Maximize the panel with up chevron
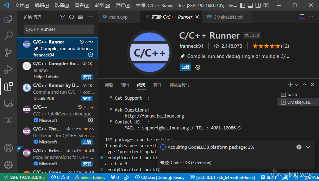The width and height of the screenshot is (319, 181). (x=304, y=85)
